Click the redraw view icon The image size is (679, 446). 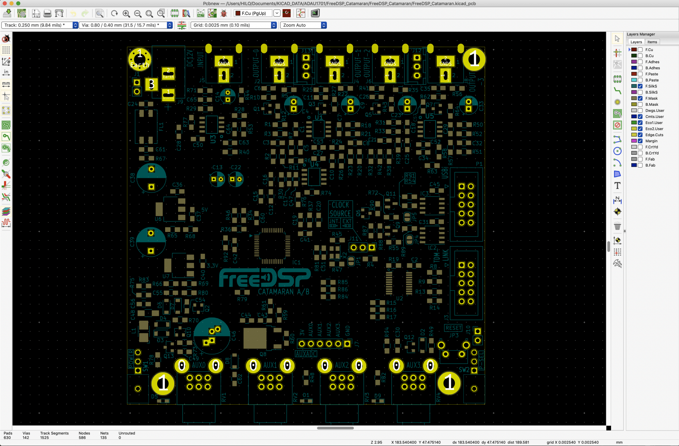[114, 13]
